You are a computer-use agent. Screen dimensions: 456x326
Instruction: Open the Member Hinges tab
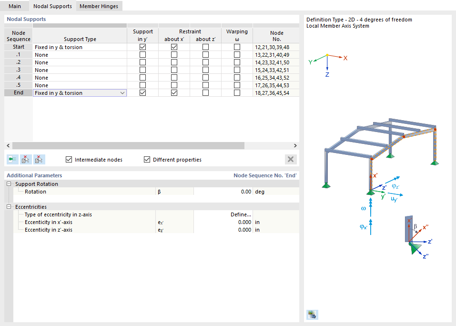tap(99, 6)
